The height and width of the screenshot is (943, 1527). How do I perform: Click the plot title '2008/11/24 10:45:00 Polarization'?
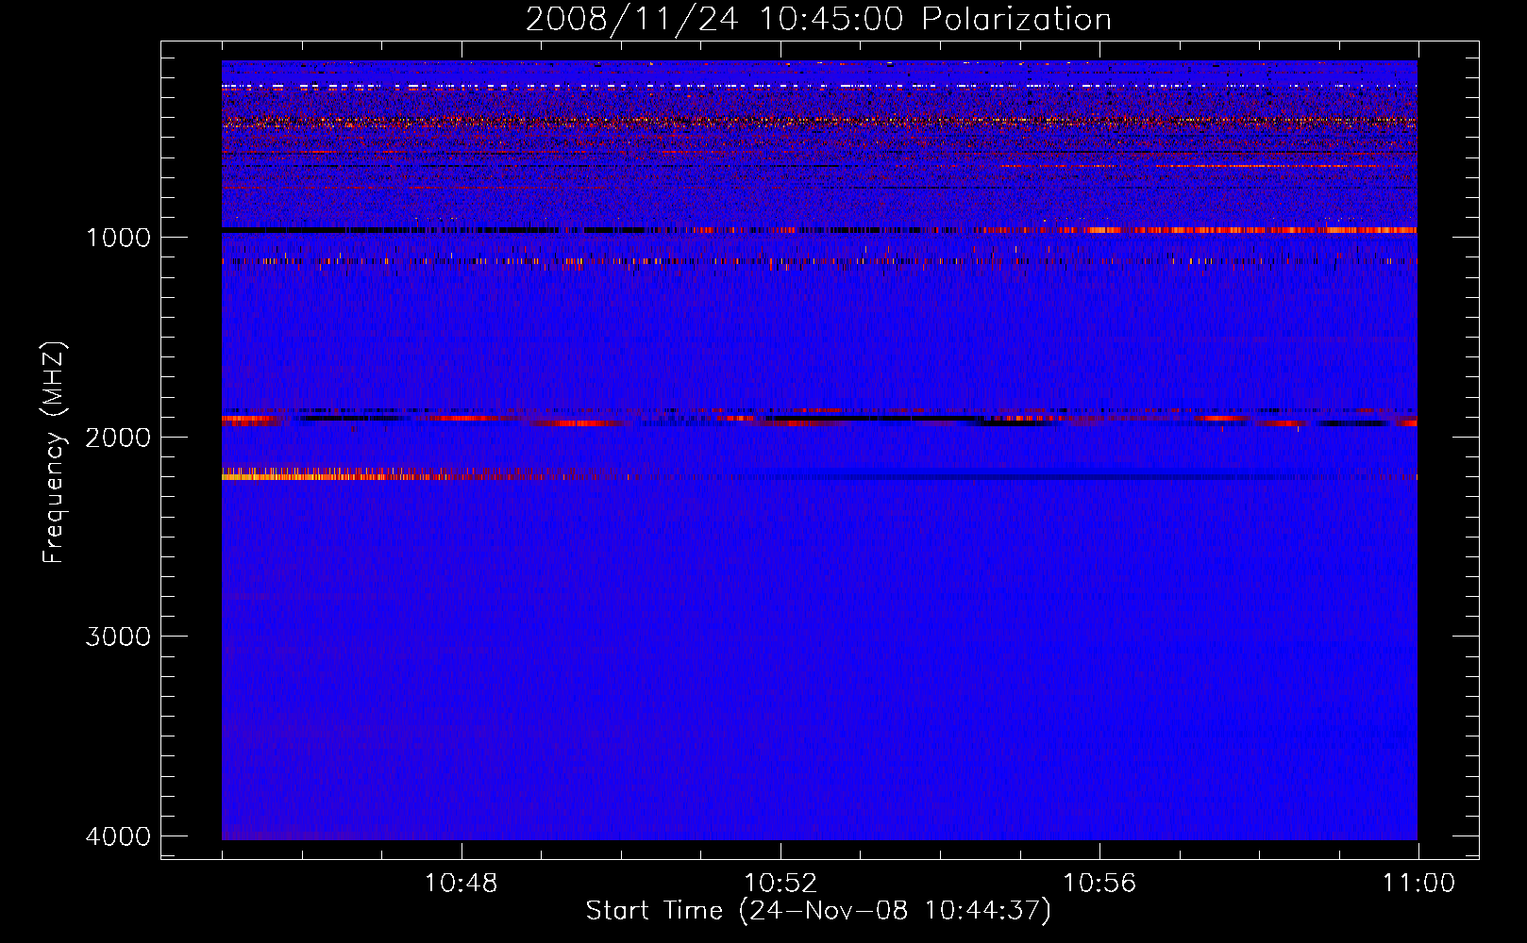tap(818, 20)
